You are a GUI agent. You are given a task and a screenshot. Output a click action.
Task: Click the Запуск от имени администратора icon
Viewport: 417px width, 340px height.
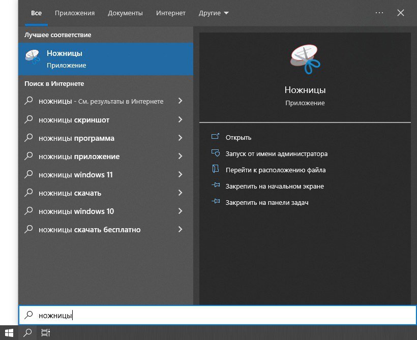click(x=216, y=153)
